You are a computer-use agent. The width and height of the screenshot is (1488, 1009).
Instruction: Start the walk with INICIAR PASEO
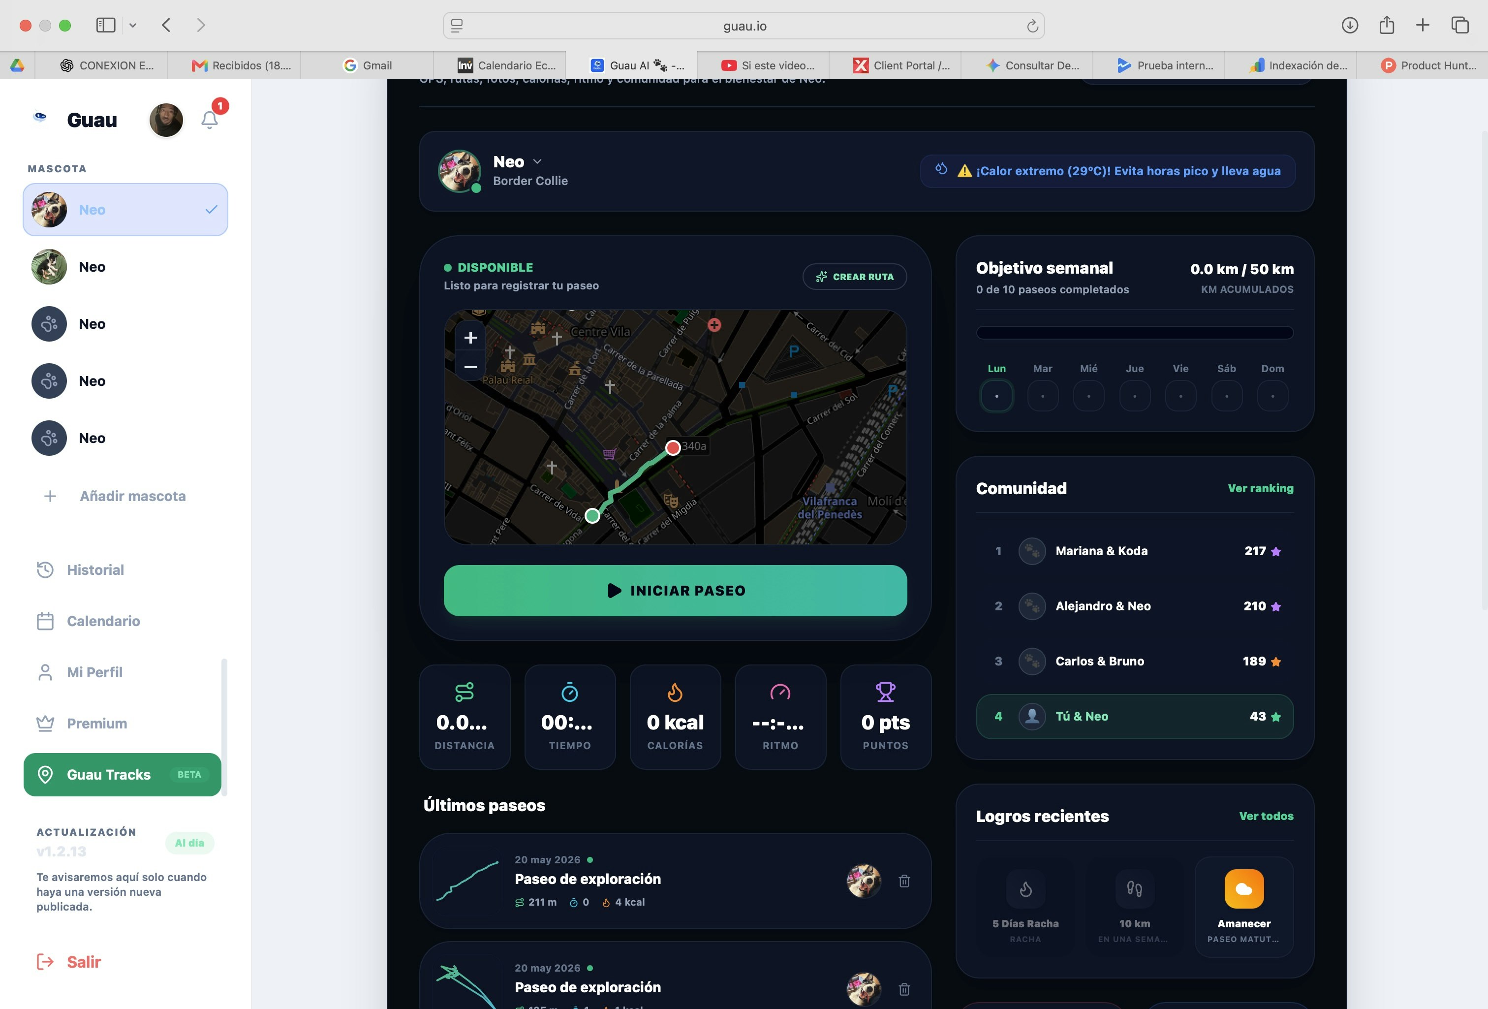click(676, 591)
